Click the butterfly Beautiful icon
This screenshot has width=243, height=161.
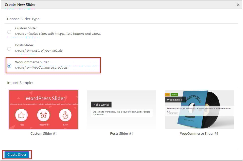(x=43, y=115)
